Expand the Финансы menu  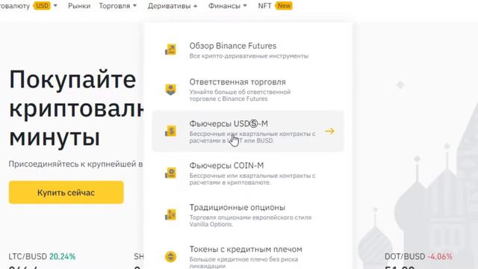click(227, 6)
